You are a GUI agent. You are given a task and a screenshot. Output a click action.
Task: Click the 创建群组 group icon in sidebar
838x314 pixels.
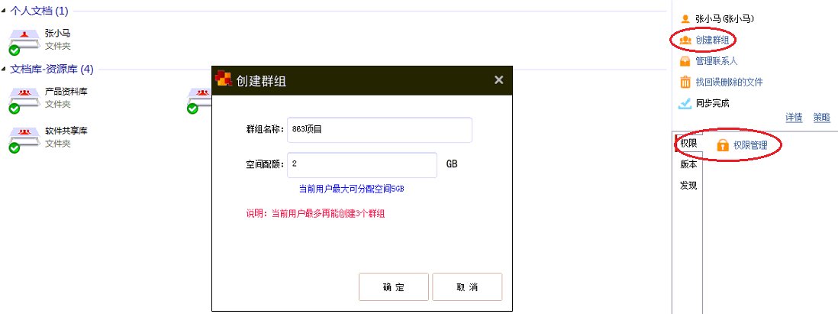[685, 40]
